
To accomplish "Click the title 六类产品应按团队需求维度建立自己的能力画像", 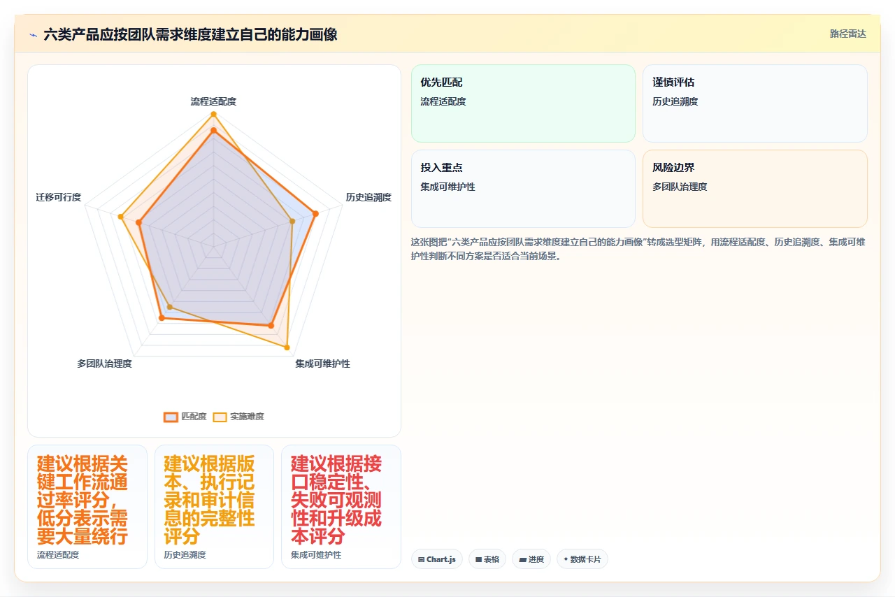I will (190, 34).
